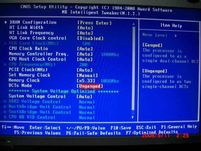
Task: Click the scrollbar up arrow
Action: pyautogui.click(x=133, y=24)
